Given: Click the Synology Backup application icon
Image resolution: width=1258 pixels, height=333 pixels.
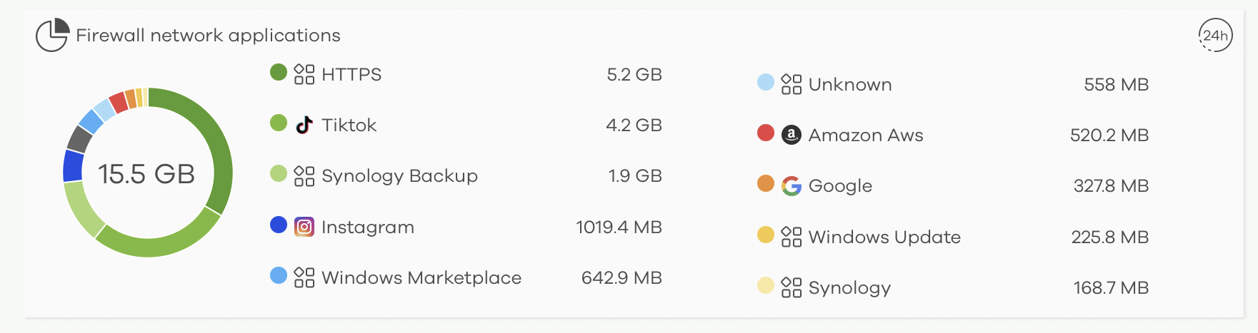Looking at the screenshot, I should [x=304, y=176].
